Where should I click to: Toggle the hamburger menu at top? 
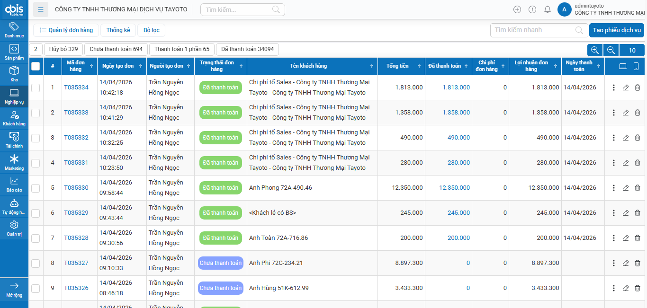pos(41,9)
